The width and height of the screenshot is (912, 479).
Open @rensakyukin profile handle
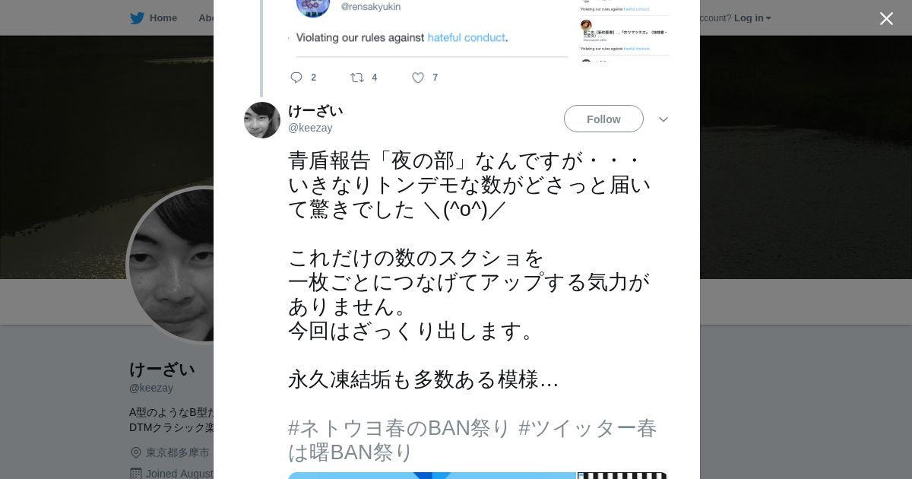point(370,7)
